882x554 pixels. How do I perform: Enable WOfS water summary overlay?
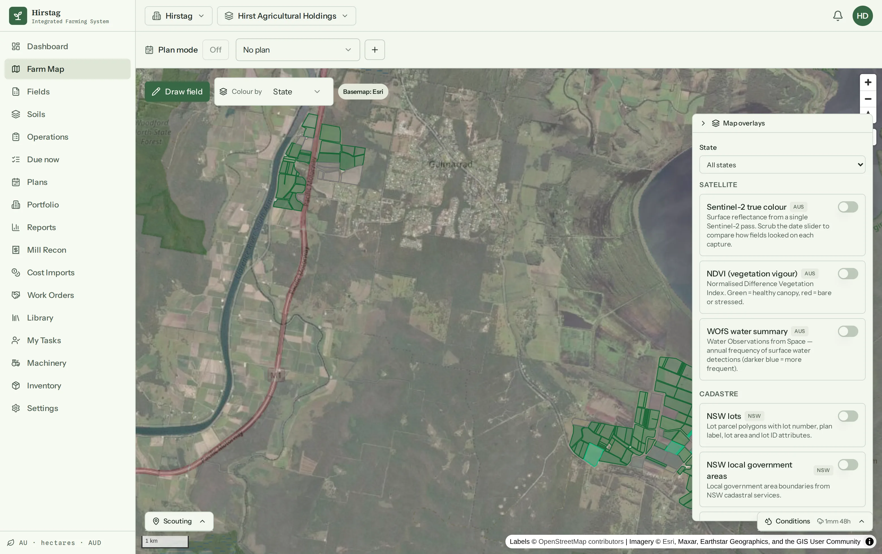point(848,331)
